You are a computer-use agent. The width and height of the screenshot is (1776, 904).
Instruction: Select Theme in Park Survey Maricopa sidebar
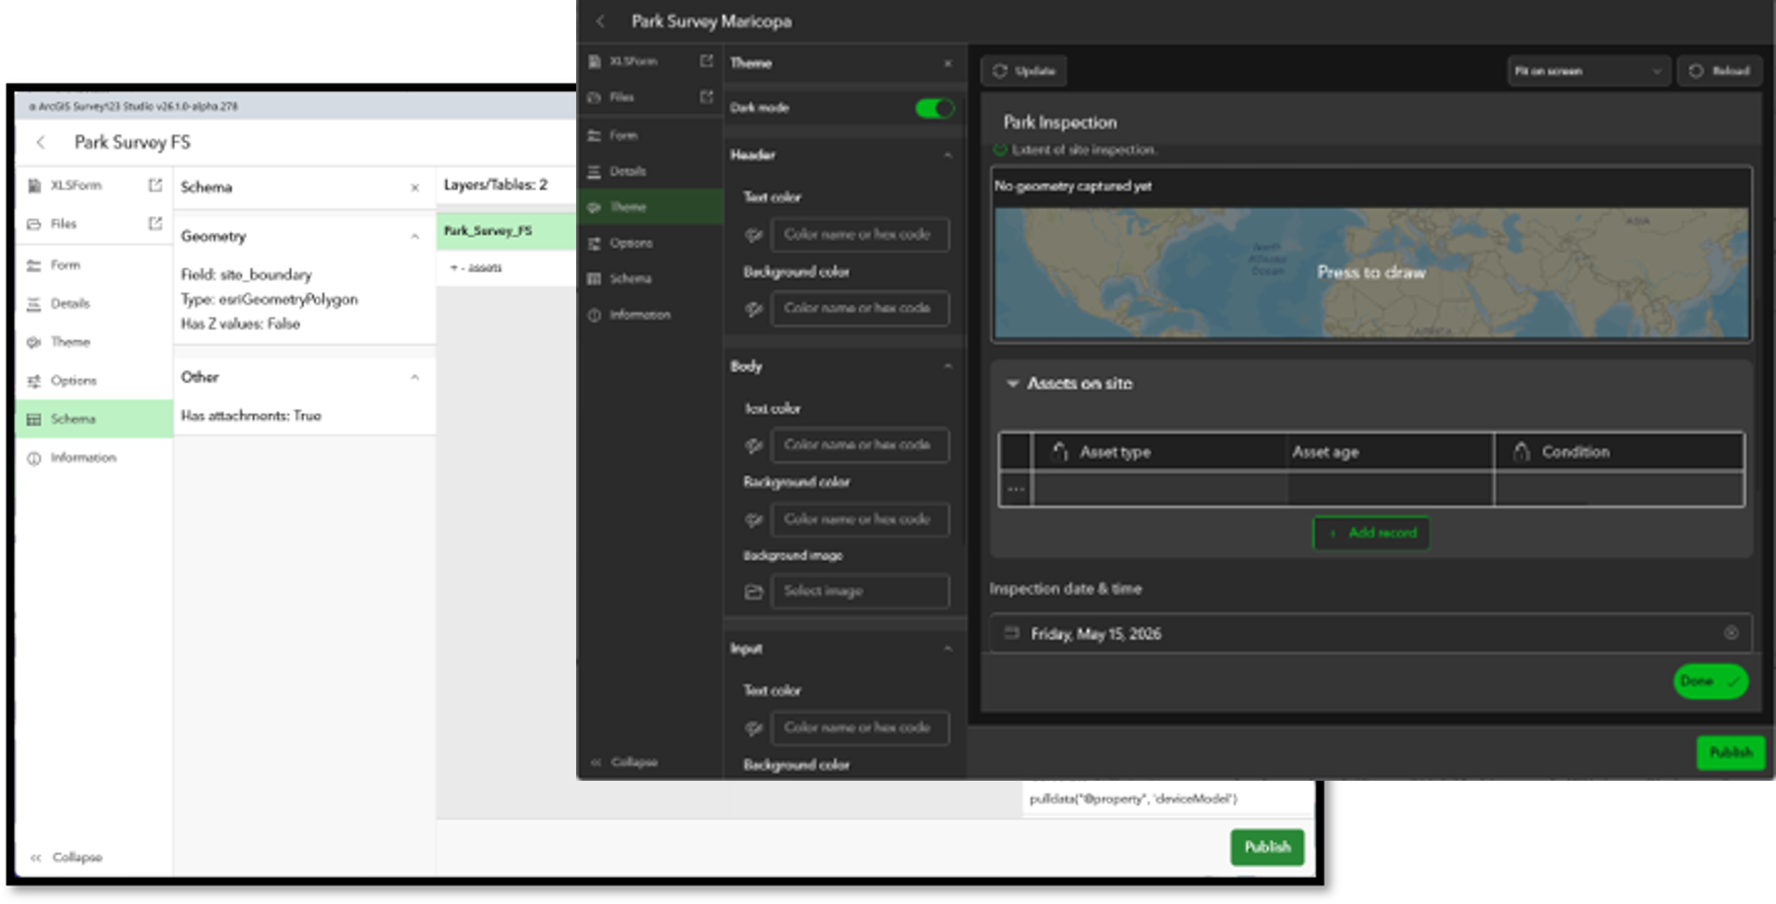(650, 207)
